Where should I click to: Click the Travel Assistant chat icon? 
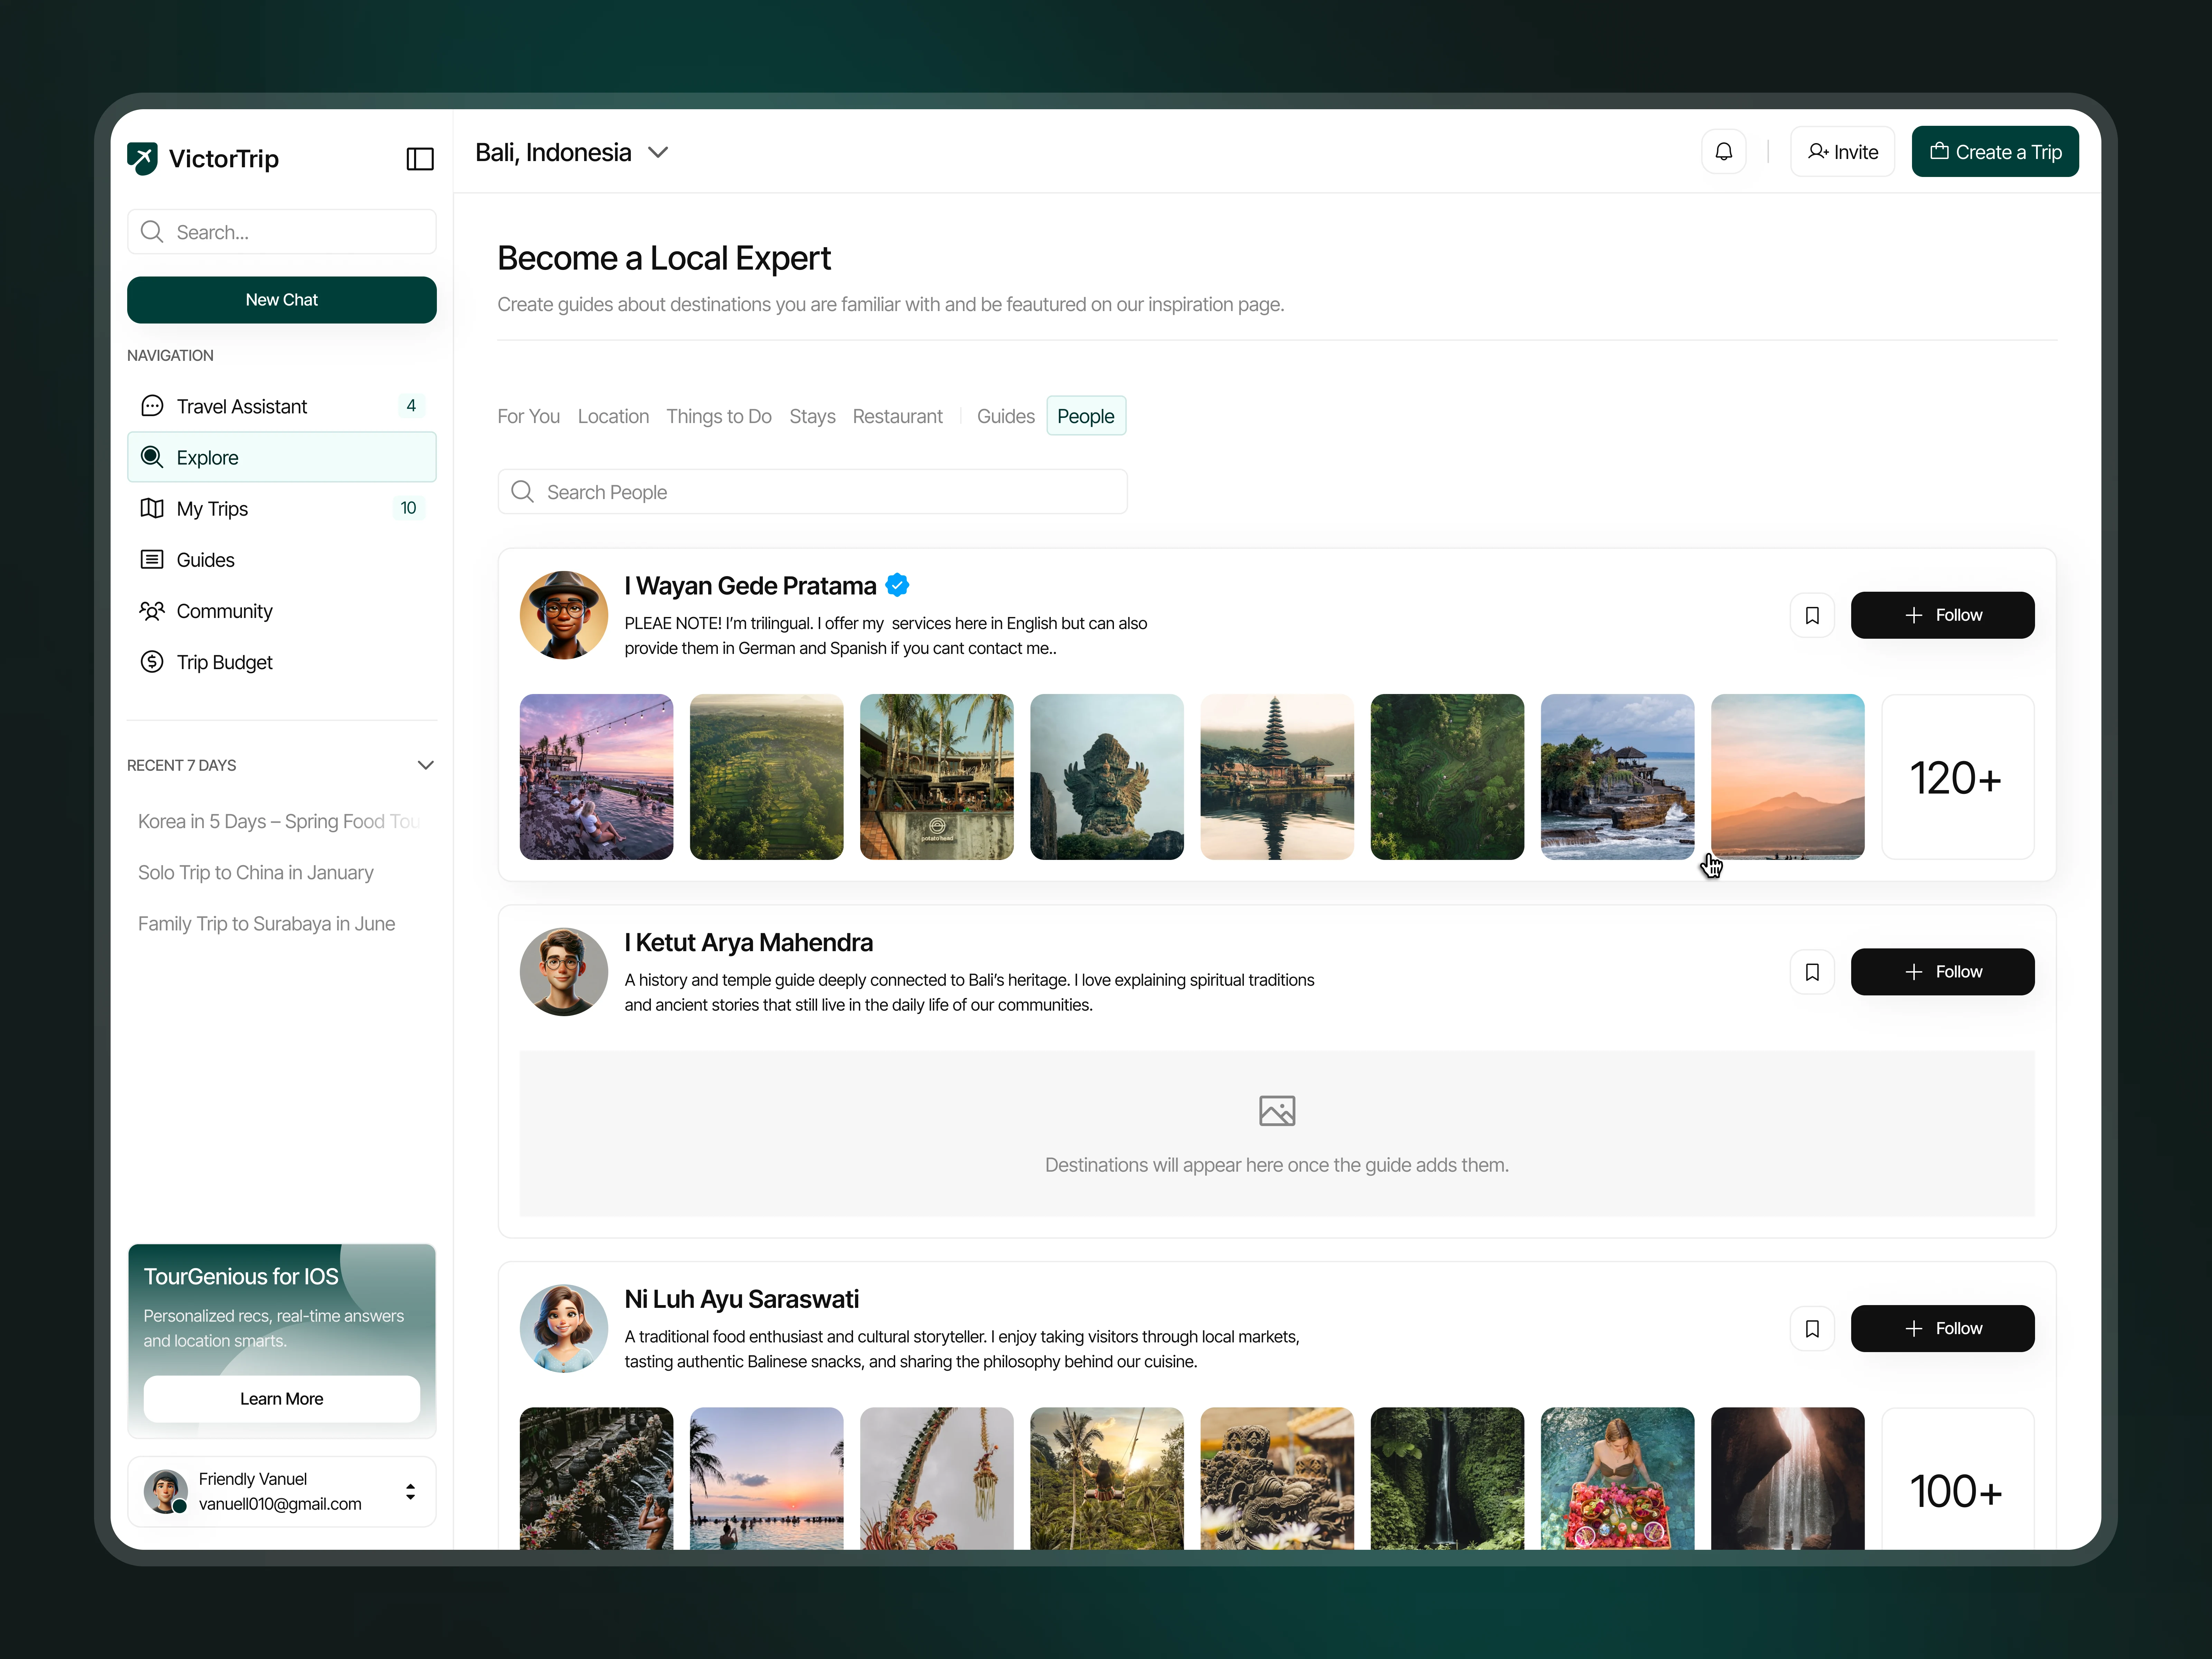152,406
